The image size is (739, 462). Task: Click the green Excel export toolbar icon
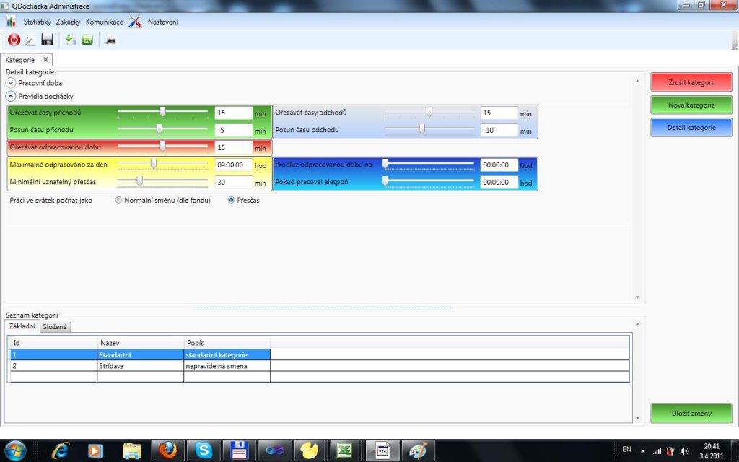coord(87,40)
